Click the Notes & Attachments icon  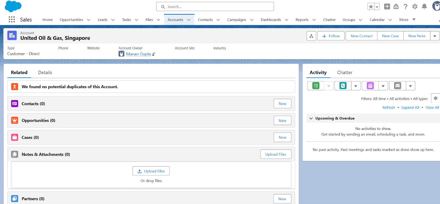[x=15, y=154]
